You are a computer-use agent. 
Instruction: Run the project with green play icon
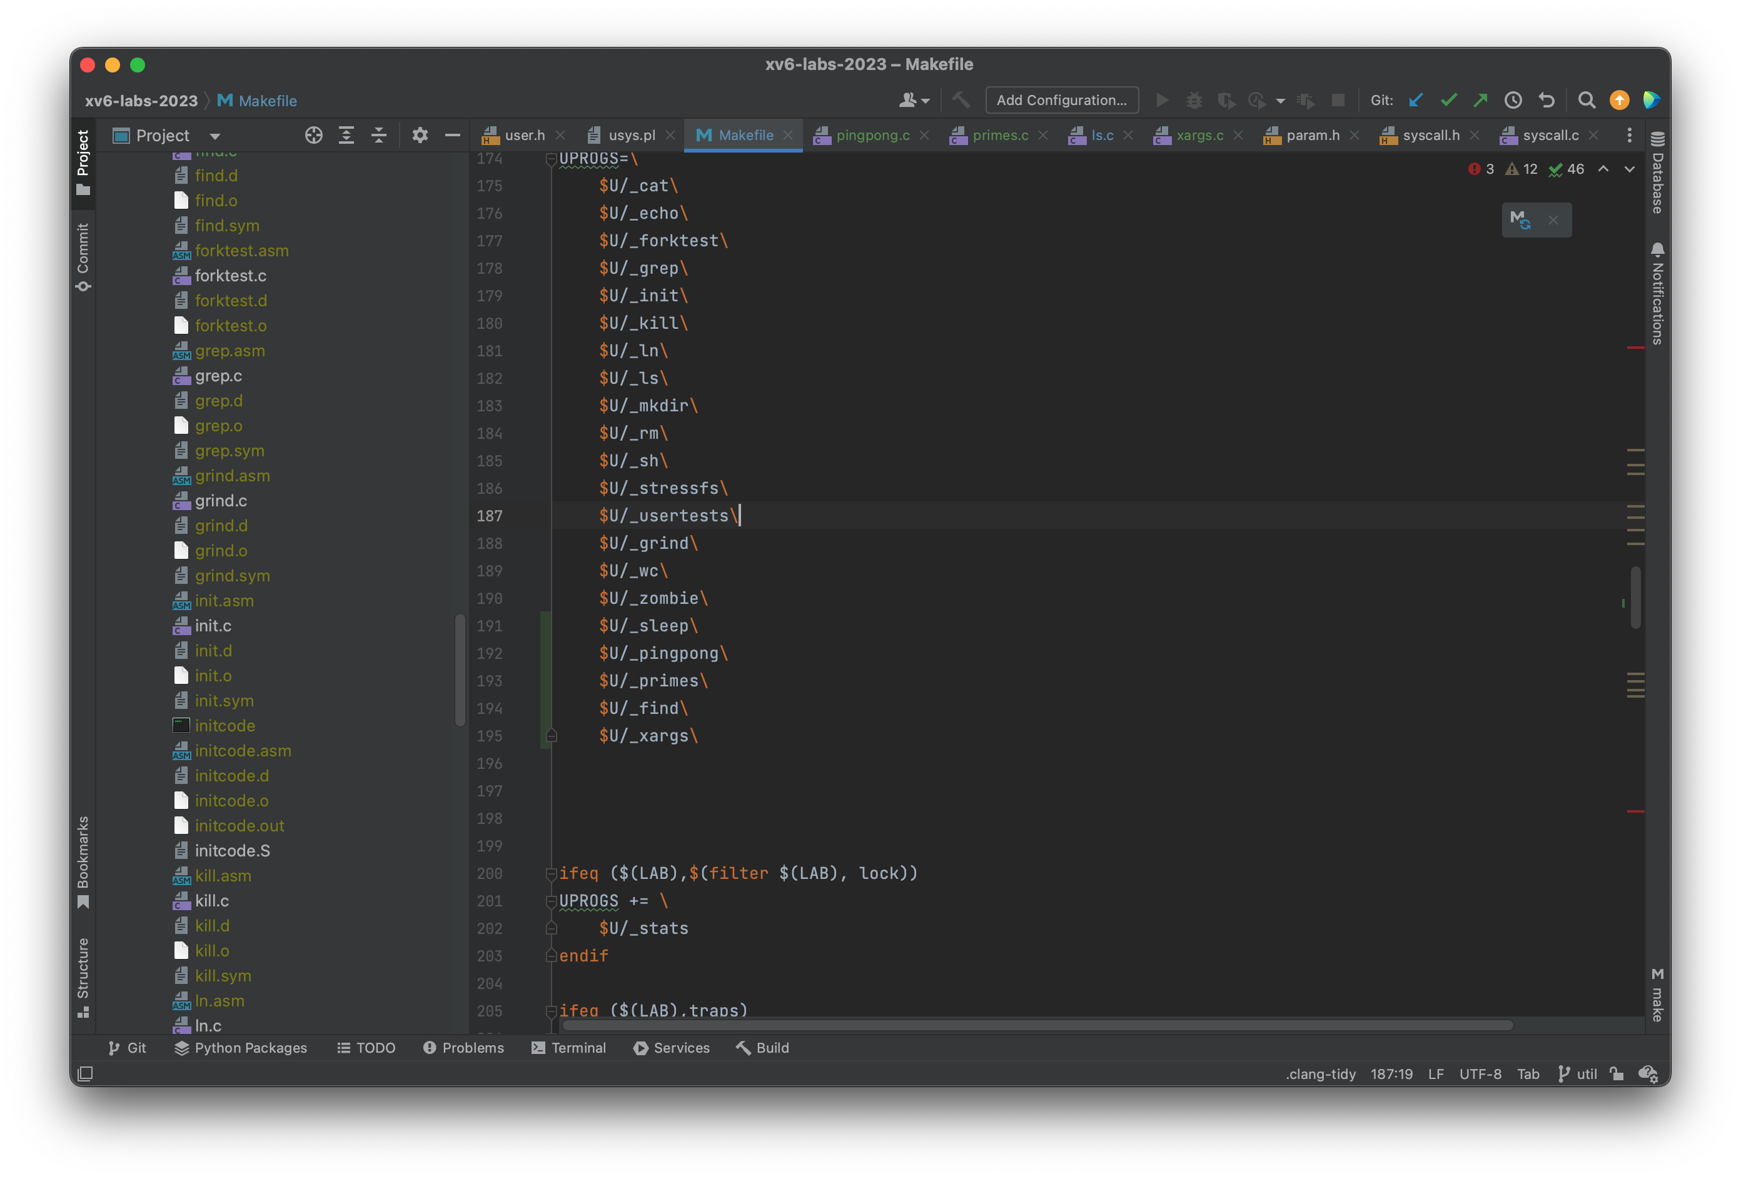click(x=1162, y=99)
